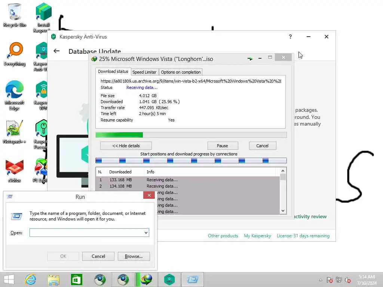Click the download progress bar
The width and height of the screenshot is (383, 287).
(x=191, y=135)
